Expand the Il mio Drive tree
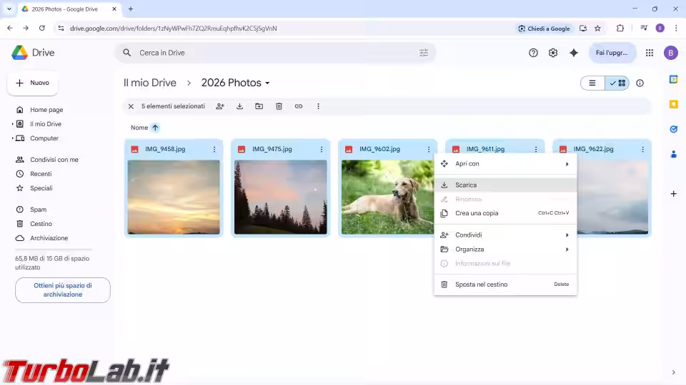 13,124
